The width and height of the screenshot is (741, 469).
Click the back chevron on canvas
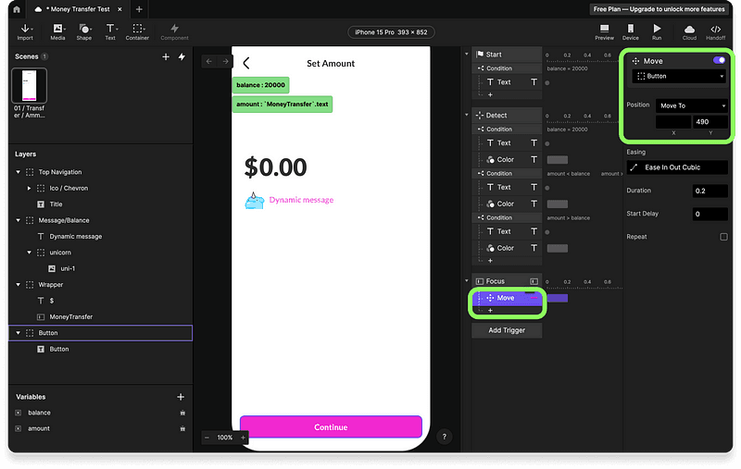pyautogui.click(x=246, y=63)
